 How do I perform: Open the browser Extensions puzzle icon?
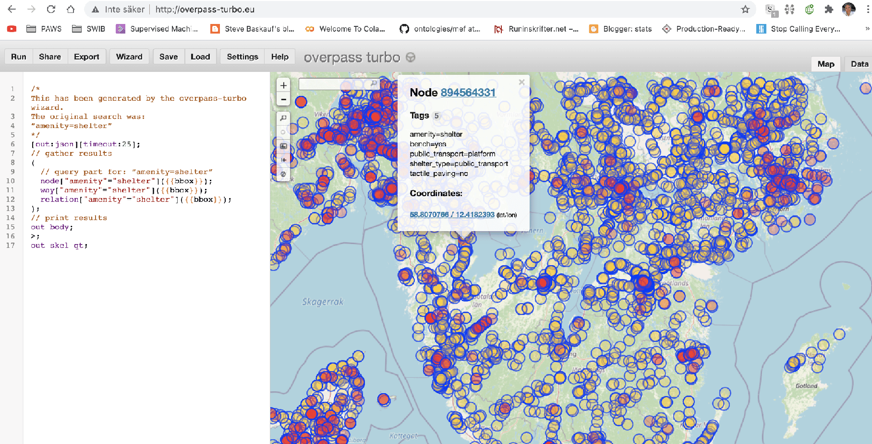point(829,10)
